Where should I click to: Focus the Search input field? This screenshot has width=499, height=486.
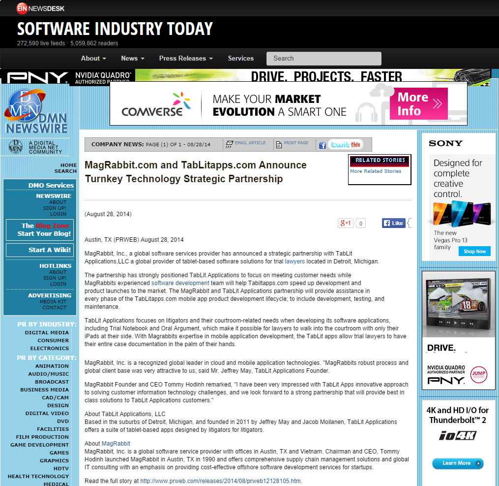[323, 58]
